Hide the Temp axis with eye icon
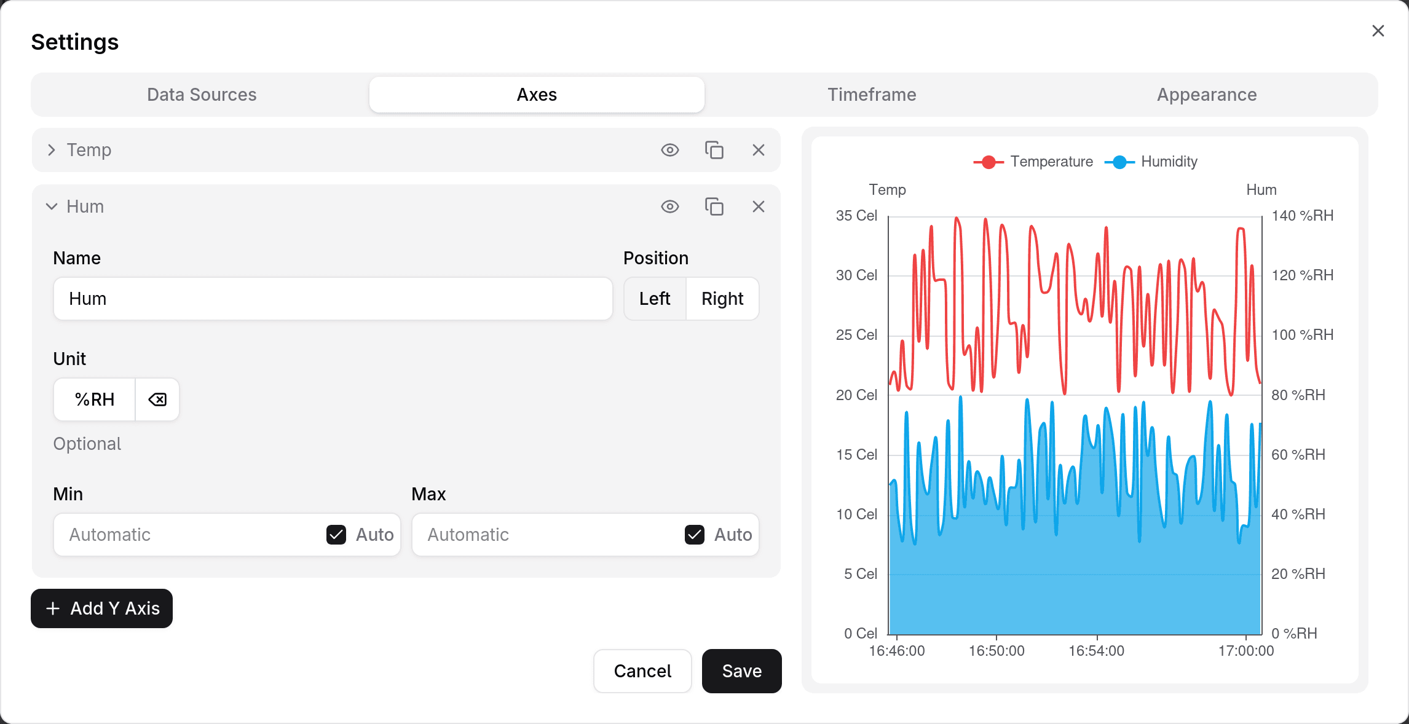1409x724 pixels. coord(669,150)
